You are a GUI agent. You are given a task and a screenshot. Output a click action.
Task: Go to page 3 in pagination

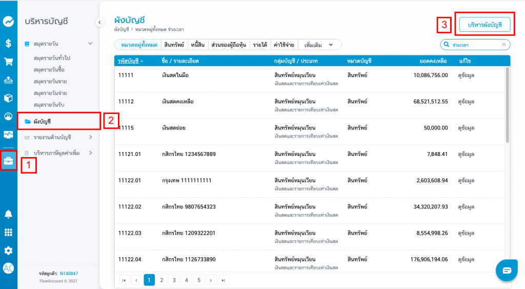(x=174, y=280)
